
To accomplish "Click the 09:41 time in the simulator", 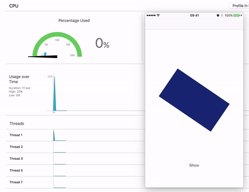I will (195, 16).
